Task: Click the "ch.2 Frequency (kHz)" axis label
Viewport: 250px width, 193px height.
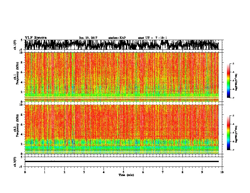Action: tap(16, 126)
